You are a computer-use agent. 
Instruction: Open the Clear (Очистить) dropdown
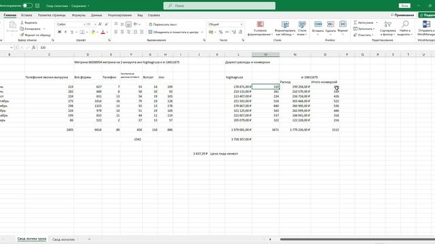tap(363, 35)
